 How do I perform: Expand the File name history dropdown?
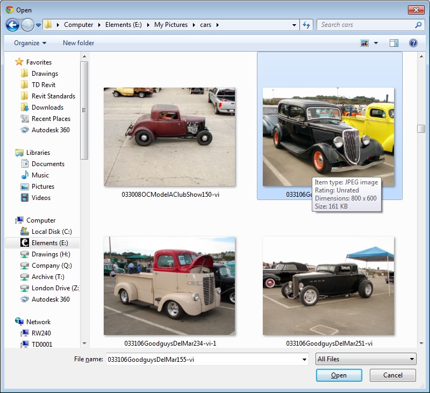pyautogui.click(x=305, y=359)
